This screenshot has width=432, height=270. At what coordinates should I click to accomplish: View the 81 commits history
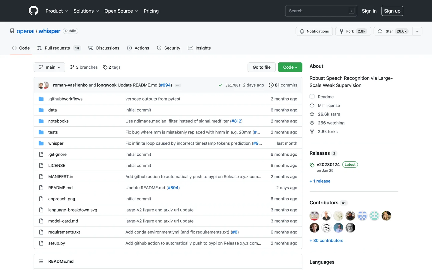[x=283, y=85]
